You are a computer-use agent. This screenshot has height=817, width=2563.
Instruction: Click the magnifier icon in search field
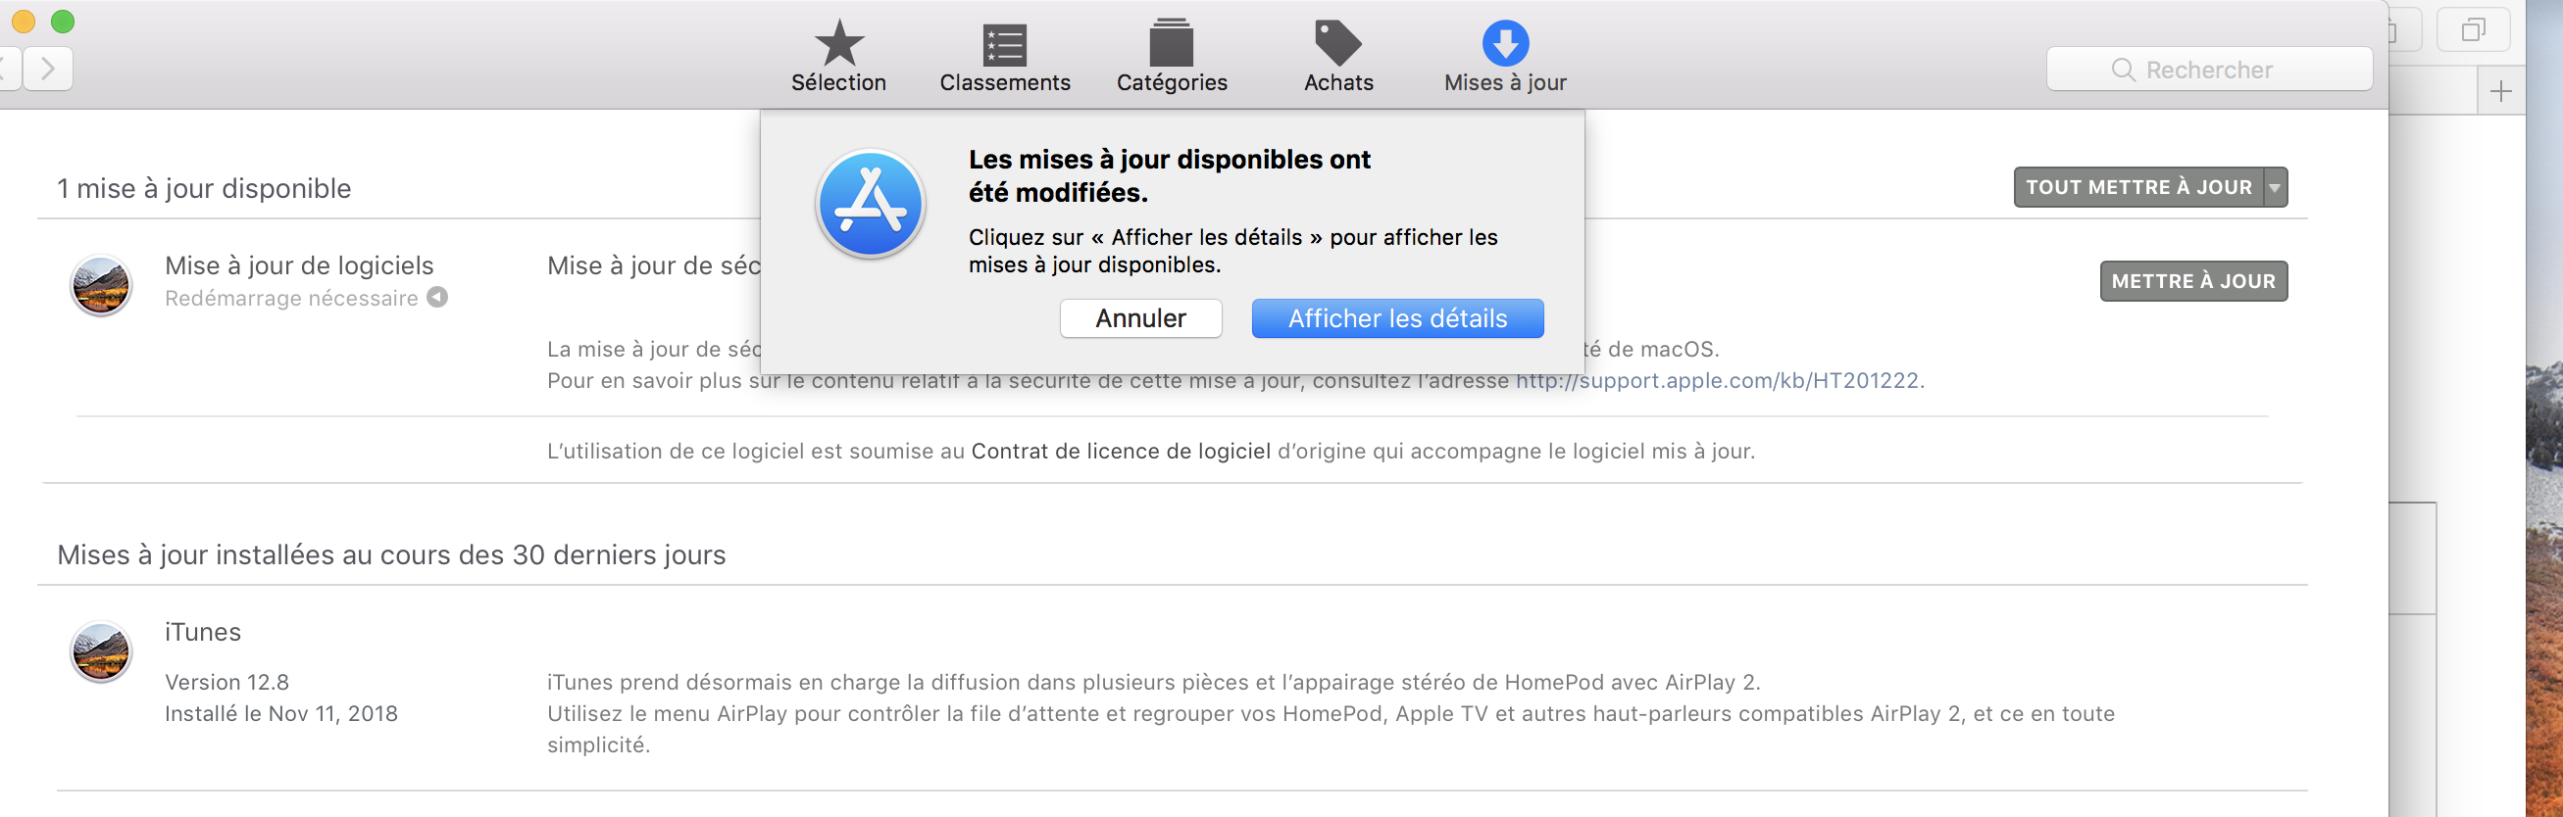tap(2122, 70)
